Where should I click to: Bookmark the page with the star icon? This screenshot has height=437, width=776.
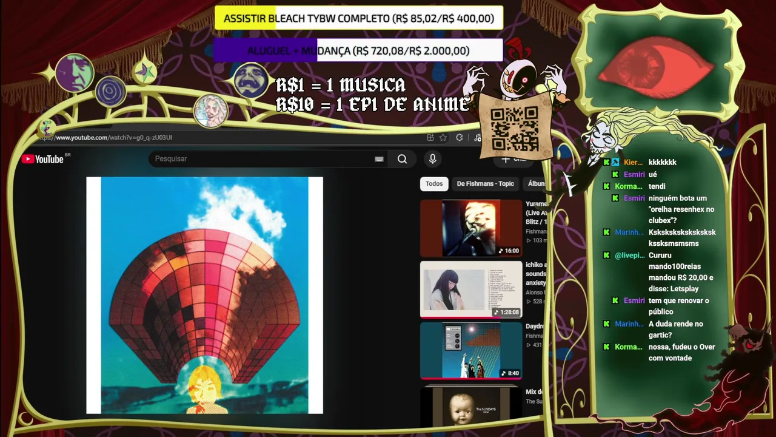(x=443, y=138)
